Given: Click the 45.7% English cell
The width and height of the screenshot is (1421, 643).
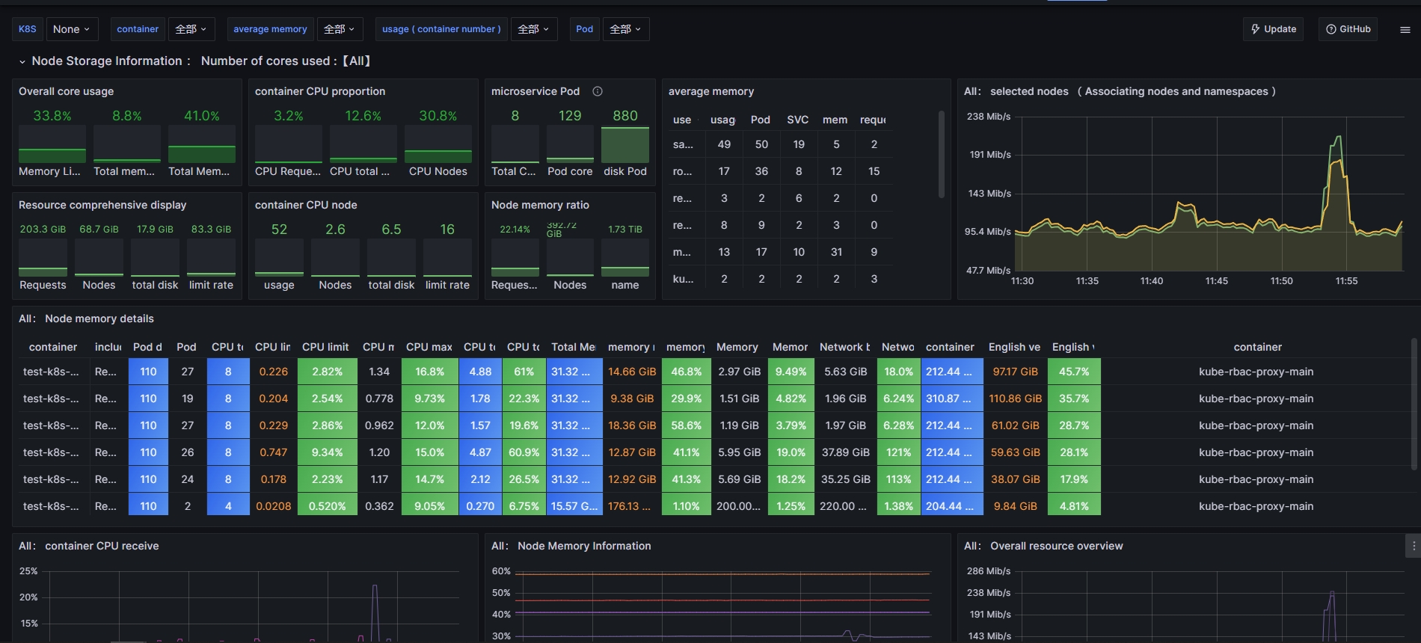Looking at the screenshot, I should 1074,372.
